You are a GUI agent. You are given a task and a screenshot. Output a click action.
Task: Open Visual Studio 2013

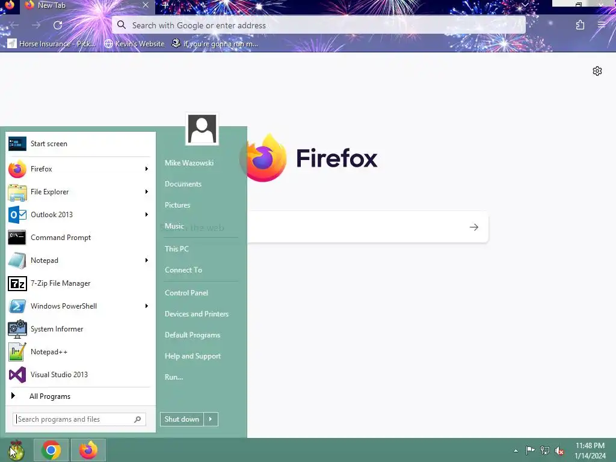click(79, 375)
